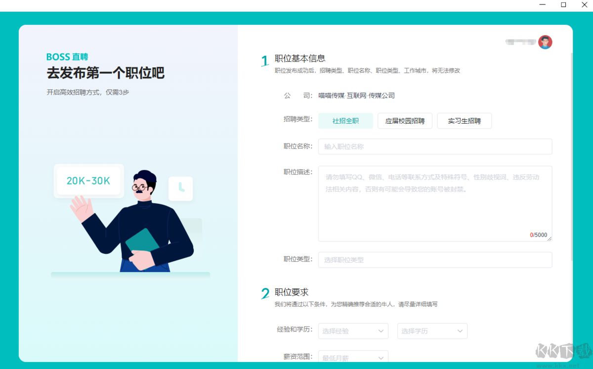The width and height of the screenshot is (593, 369).
Task: Switch to 应届校园招聘 recruitment type
Action: [x=405, y=120]
